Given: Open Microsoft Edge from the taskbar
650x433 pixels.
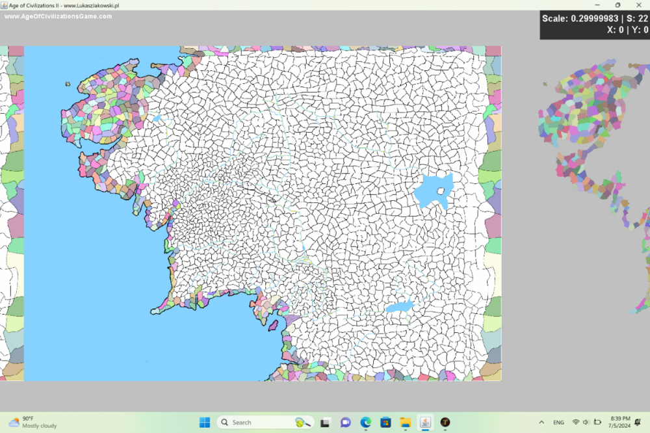Looking at the screenshot, I should [365, 422].
